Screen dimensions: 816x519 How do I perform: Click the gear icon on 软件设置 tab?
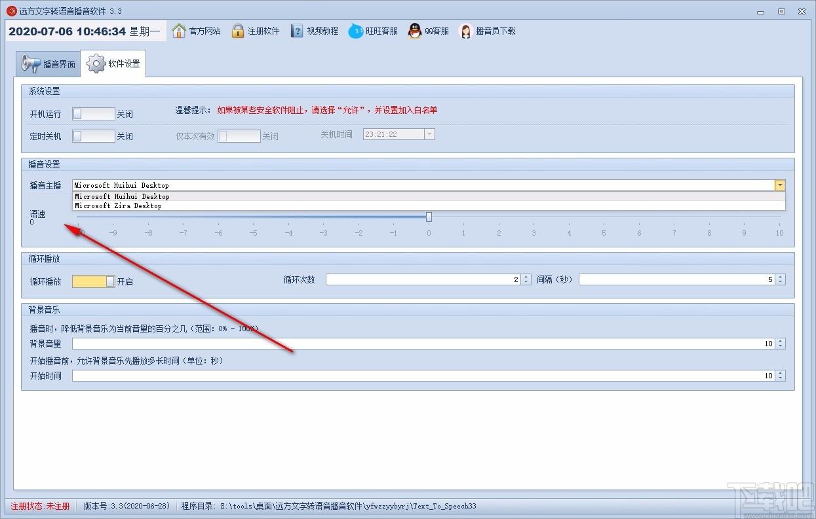coord(96,63)
